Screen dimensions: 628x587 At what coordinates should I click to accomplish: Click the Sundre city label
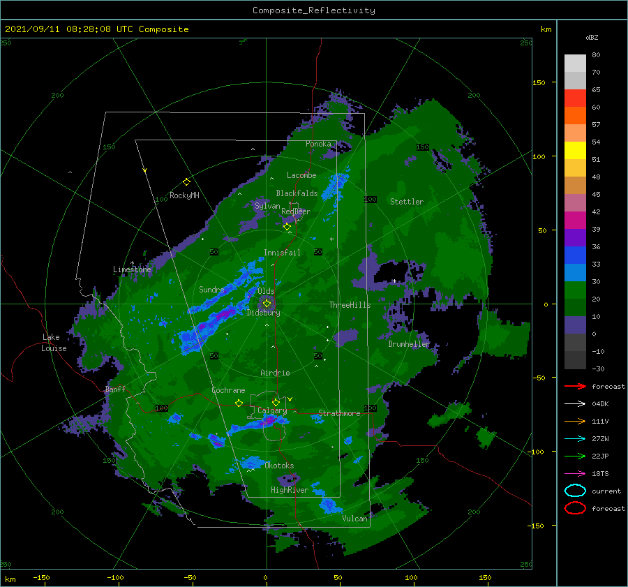click(211, 290)
